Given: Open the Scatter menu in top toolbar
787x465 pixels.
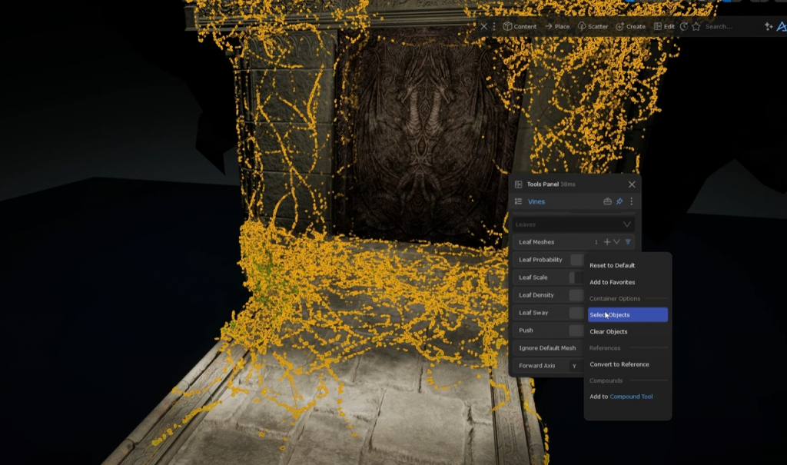Looking at the screenshot, I should (x=593, y=26).
